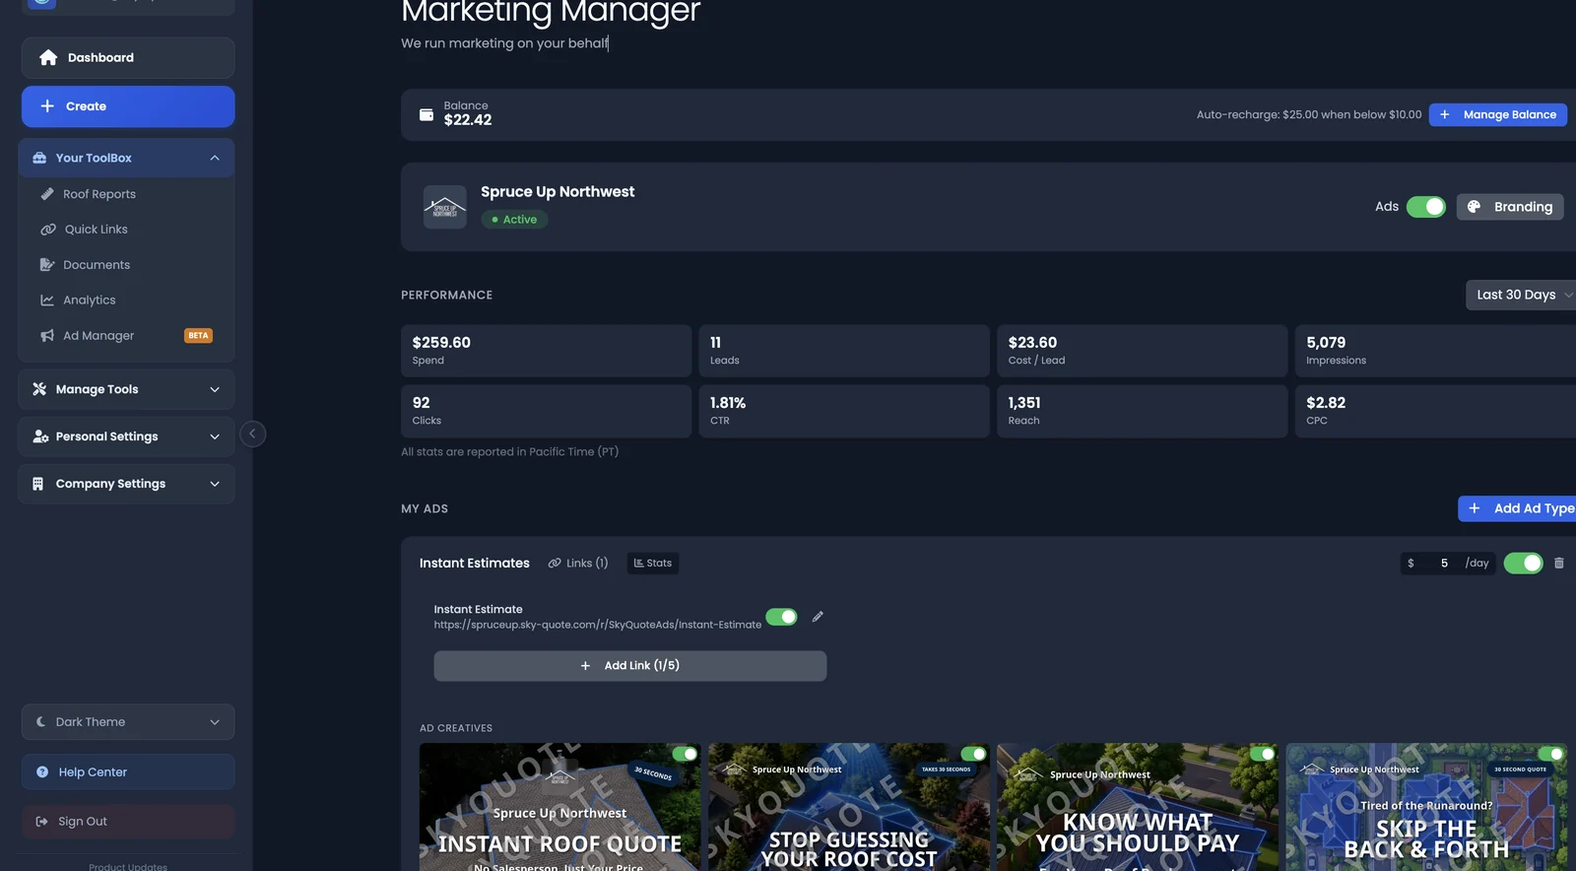Click the Add Ad Type button

(x=1518, y=508)
